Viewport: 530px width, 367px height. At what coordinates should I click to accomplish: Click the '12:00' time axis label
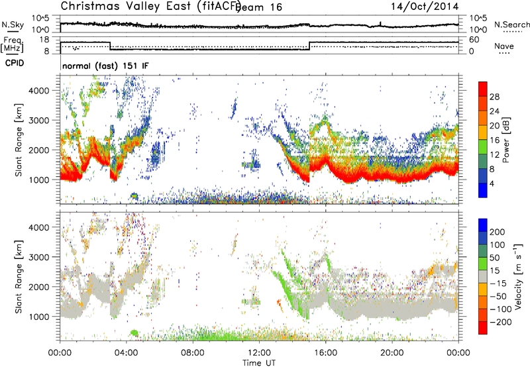[x=259, y=353]
